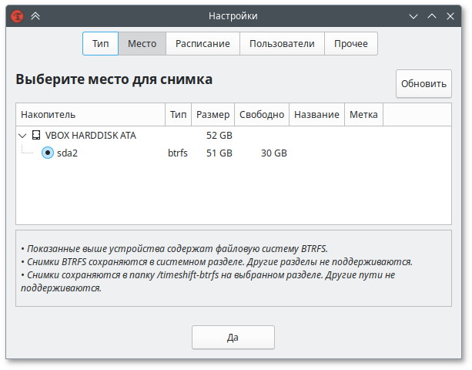Click the keep-above double chevron icon
The image size is (472, 370).
tap(35, 16)
